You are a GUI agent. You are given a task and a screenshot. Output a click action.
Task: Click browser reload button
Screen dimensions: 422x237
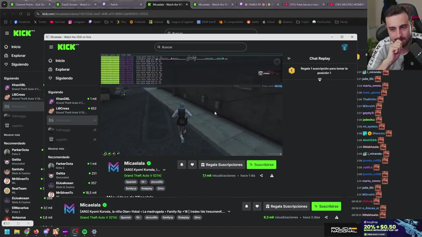(20, 14)
